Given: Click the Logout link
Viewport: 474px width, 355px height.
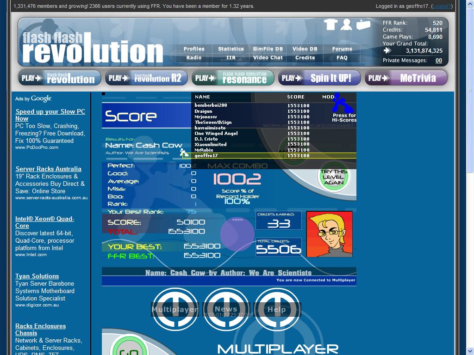Looking at the screenshot, I should [x=442, y=6].
